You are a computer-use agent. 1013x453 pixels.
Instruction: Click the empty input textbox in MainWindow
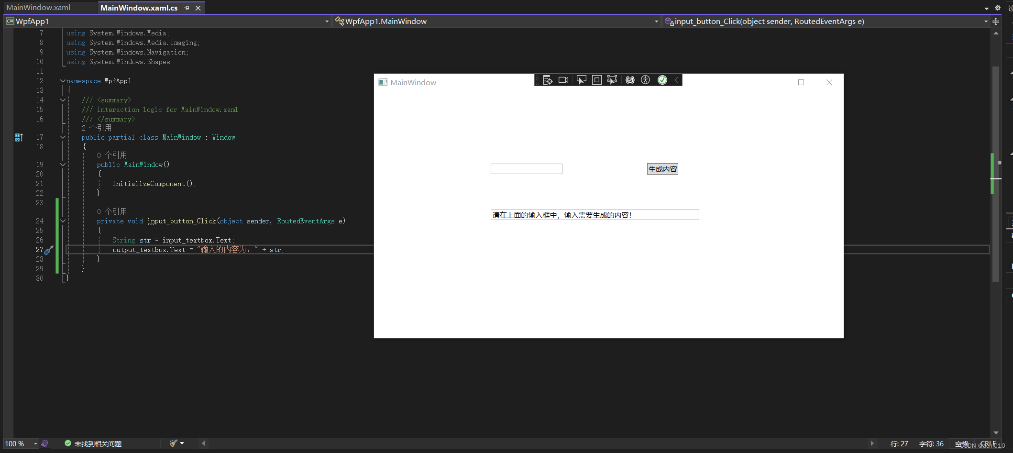coord(526,169)
